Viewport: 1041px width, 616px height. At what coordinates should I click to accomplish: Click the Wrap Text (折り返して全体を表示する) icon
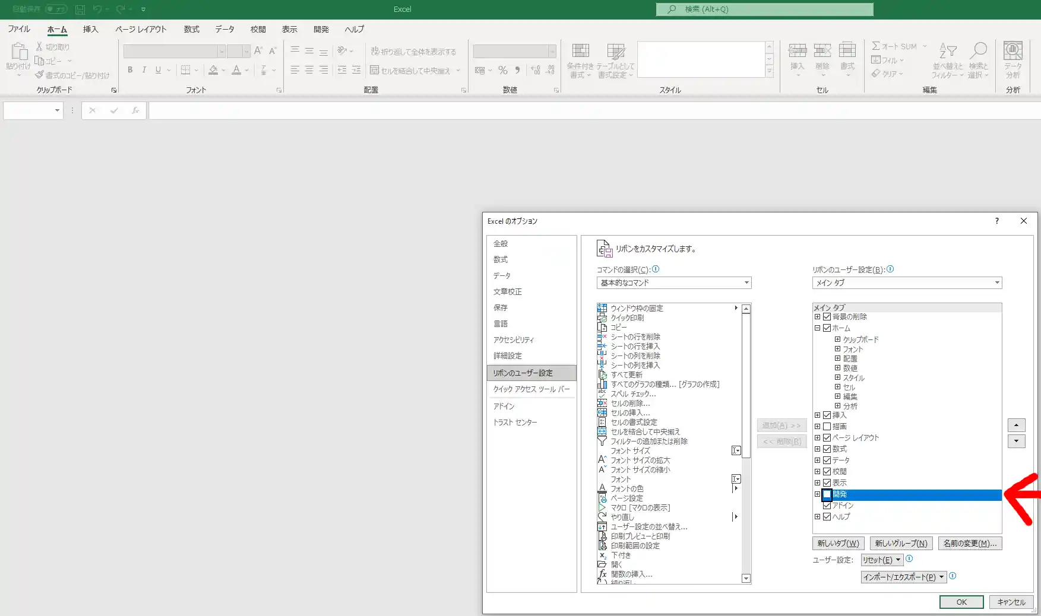click(x=375, y=52)
